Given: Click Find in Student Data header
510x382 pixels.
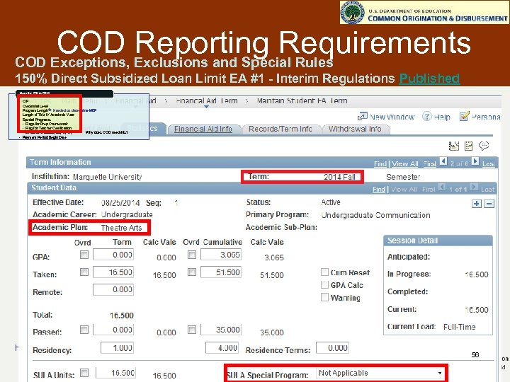Looking at the screenshot, I should coord(379,190).
